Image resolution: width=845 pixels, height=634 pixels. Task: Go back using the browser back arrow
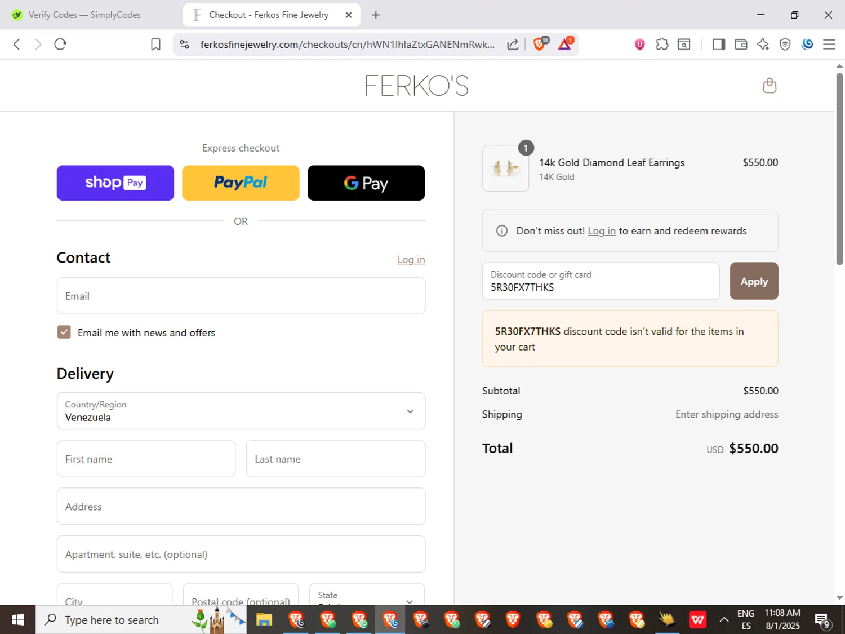[x=17, y=45]
